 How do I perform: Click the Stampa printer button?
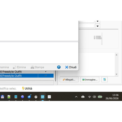[37, 67]
